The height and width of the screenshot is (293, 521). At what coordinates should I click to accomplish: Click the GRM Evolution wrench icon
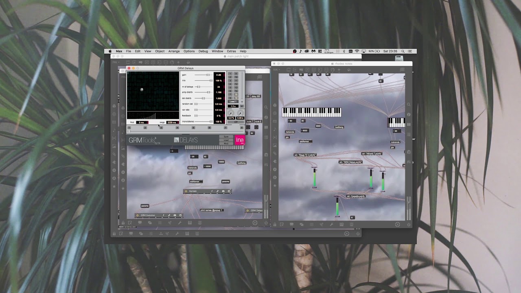[169, 215]
